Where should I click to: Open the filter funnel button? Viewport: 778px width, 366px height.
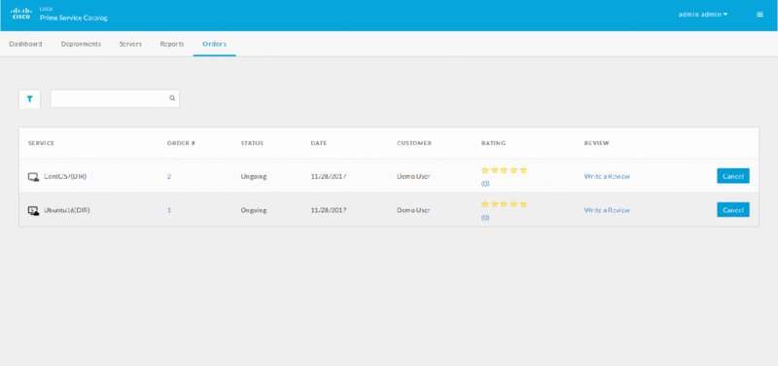click(x=29, y=99)
